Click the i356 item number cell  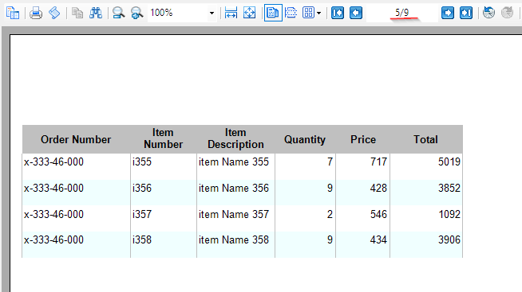tap(164, 193)
